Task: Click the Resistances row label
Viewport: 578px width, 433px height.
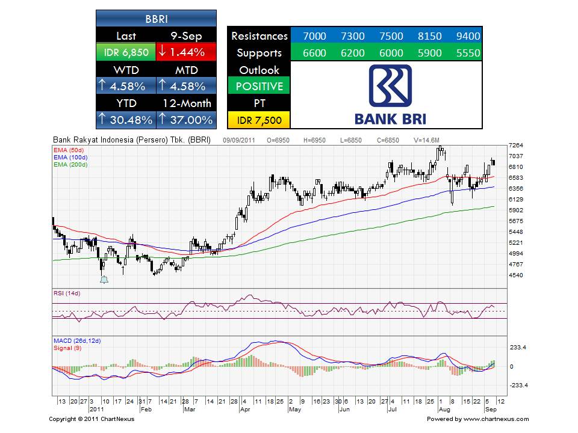Action: [259, 35]
